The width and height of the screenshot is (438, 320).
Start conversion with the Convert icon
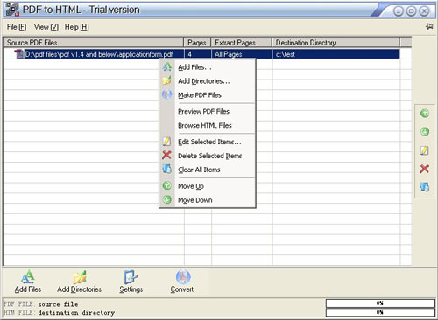point(183,277)
